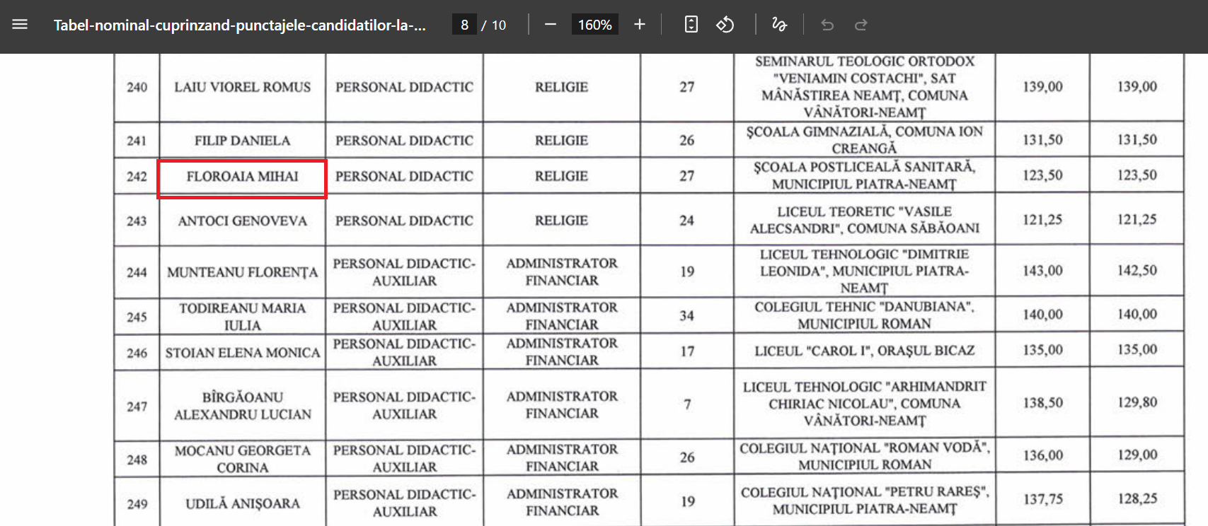Select PERSONAL DIDACTIC cell in row 240
This screenshot has width=1208, height=526.
pyautogui.click(x=404, y=87)
